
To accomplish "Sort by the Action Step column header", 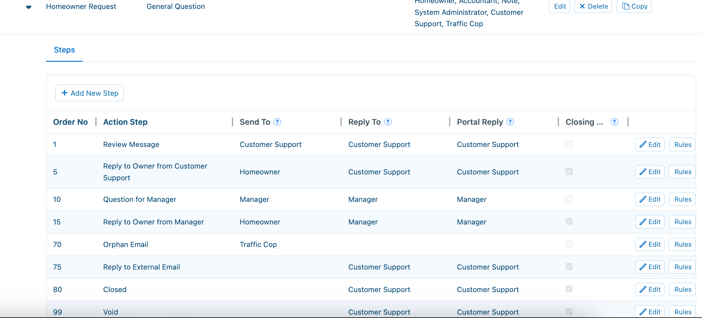I will [x=125, y=122].
